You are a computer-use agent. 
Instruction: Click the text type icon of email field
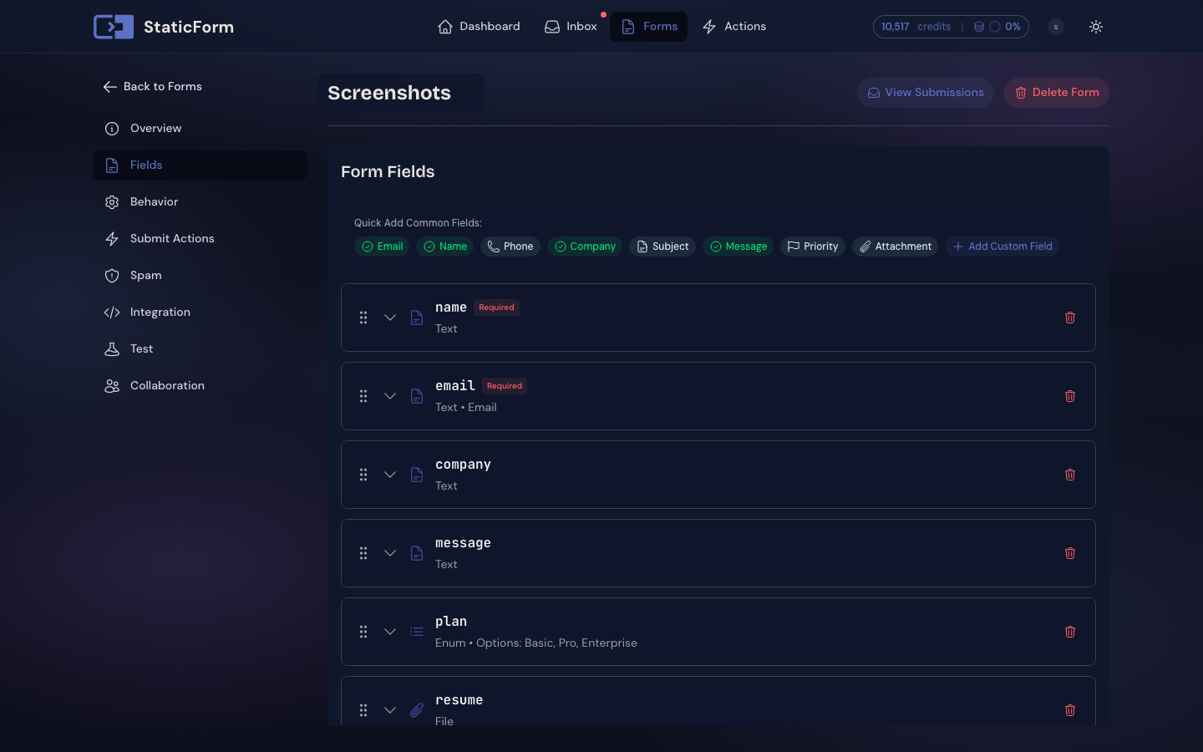coord(417,396)
